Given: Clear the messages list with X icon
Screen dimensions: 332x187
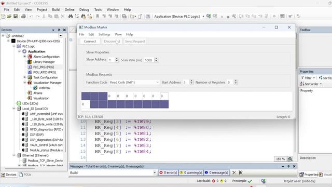Looking at the screenshot, I should (234, 172).
